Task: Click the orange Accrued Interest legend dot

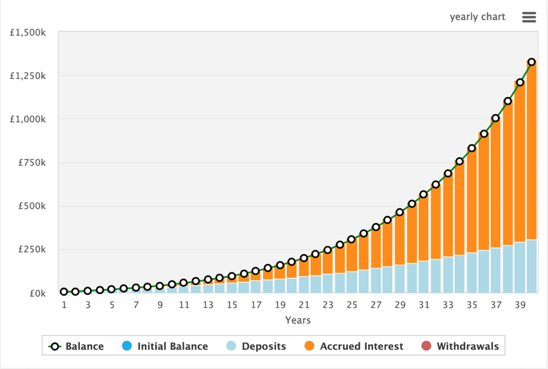Action: coord(310,346)
